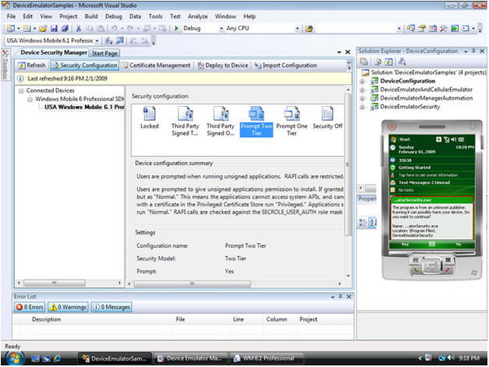The image size is (489, 367).
Task: Click the Save All icon
Action: click(64, 29)
